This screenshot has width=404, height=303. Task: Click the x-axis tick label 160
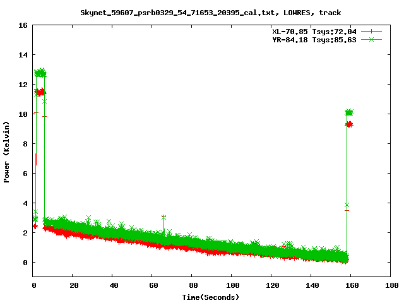pos(352,285)
